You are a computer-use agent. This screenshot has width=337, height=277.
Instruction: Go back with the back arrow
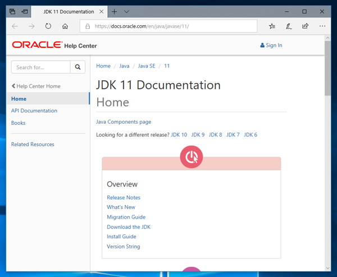pos(15,26)
